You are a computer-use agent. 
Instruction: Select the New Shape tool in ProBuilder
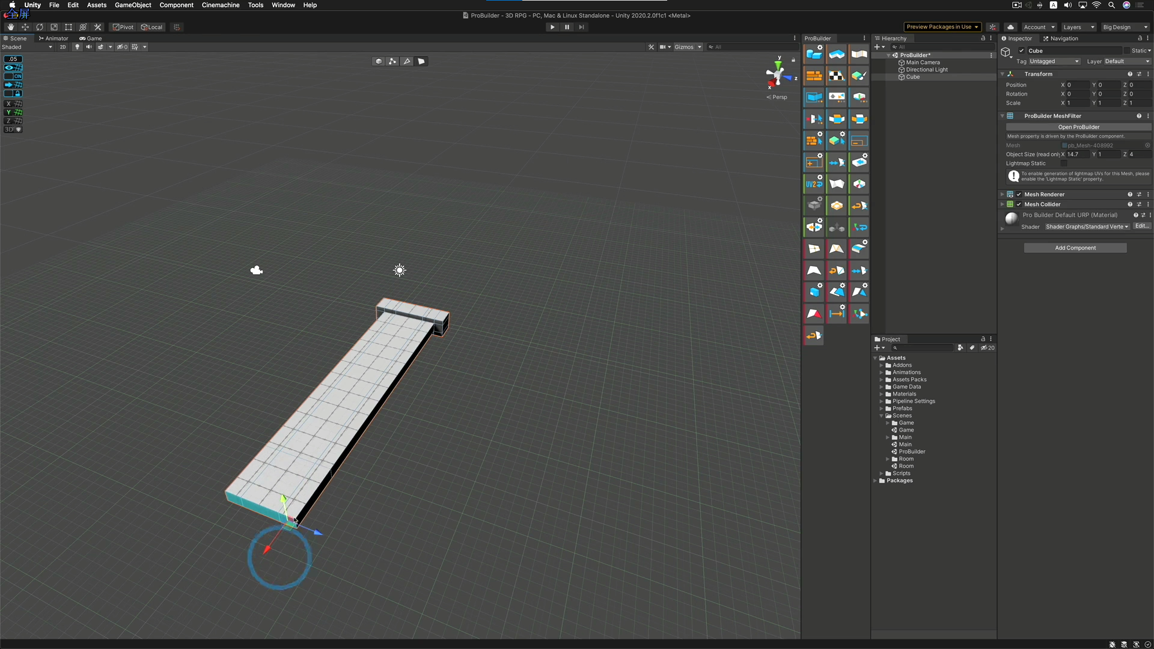814,54
